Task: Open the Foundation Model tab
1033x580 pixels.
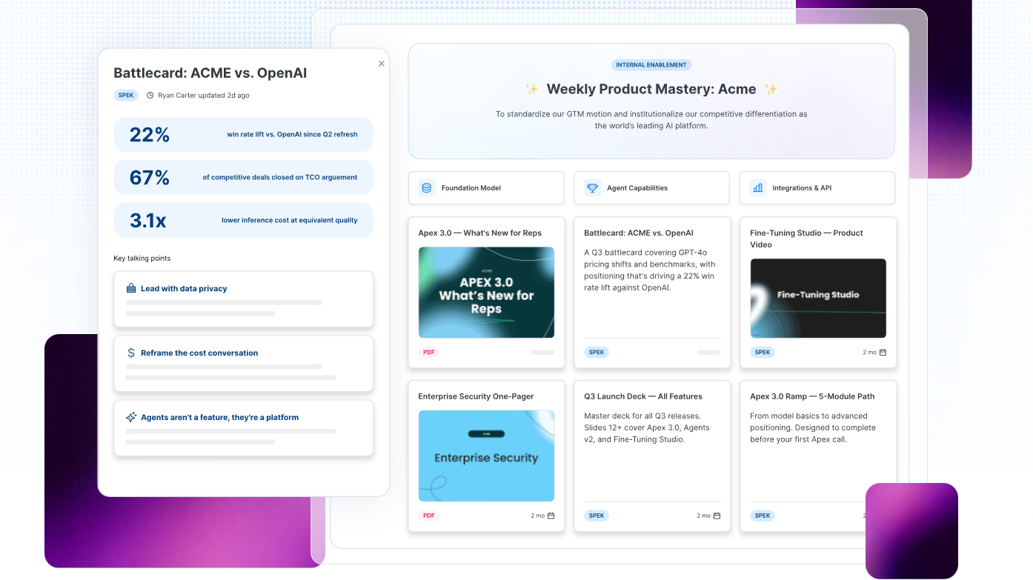Action: [x=486, y=188]
